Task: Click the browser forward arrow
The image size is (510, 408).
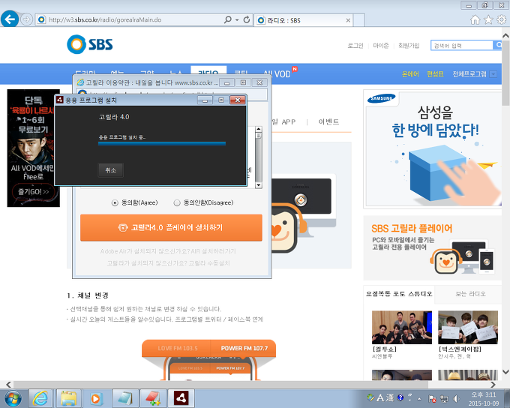Action: coord(26,19)
